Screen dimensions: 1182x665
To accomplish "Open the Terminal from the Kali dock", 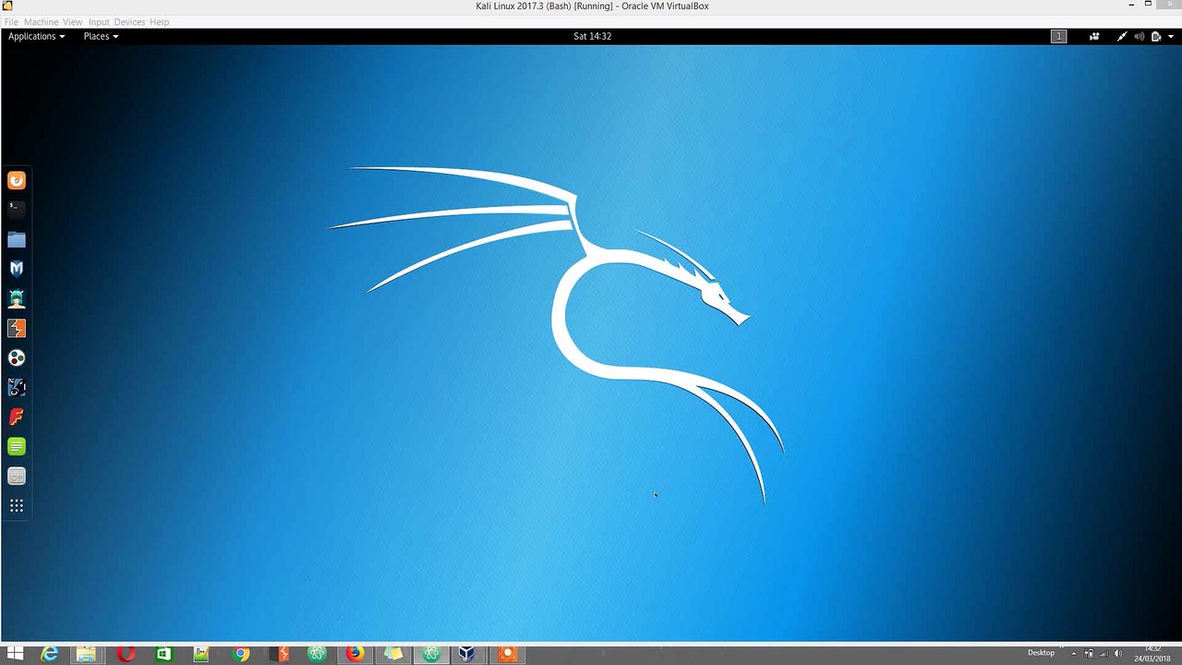I will (x=17, y=210).
